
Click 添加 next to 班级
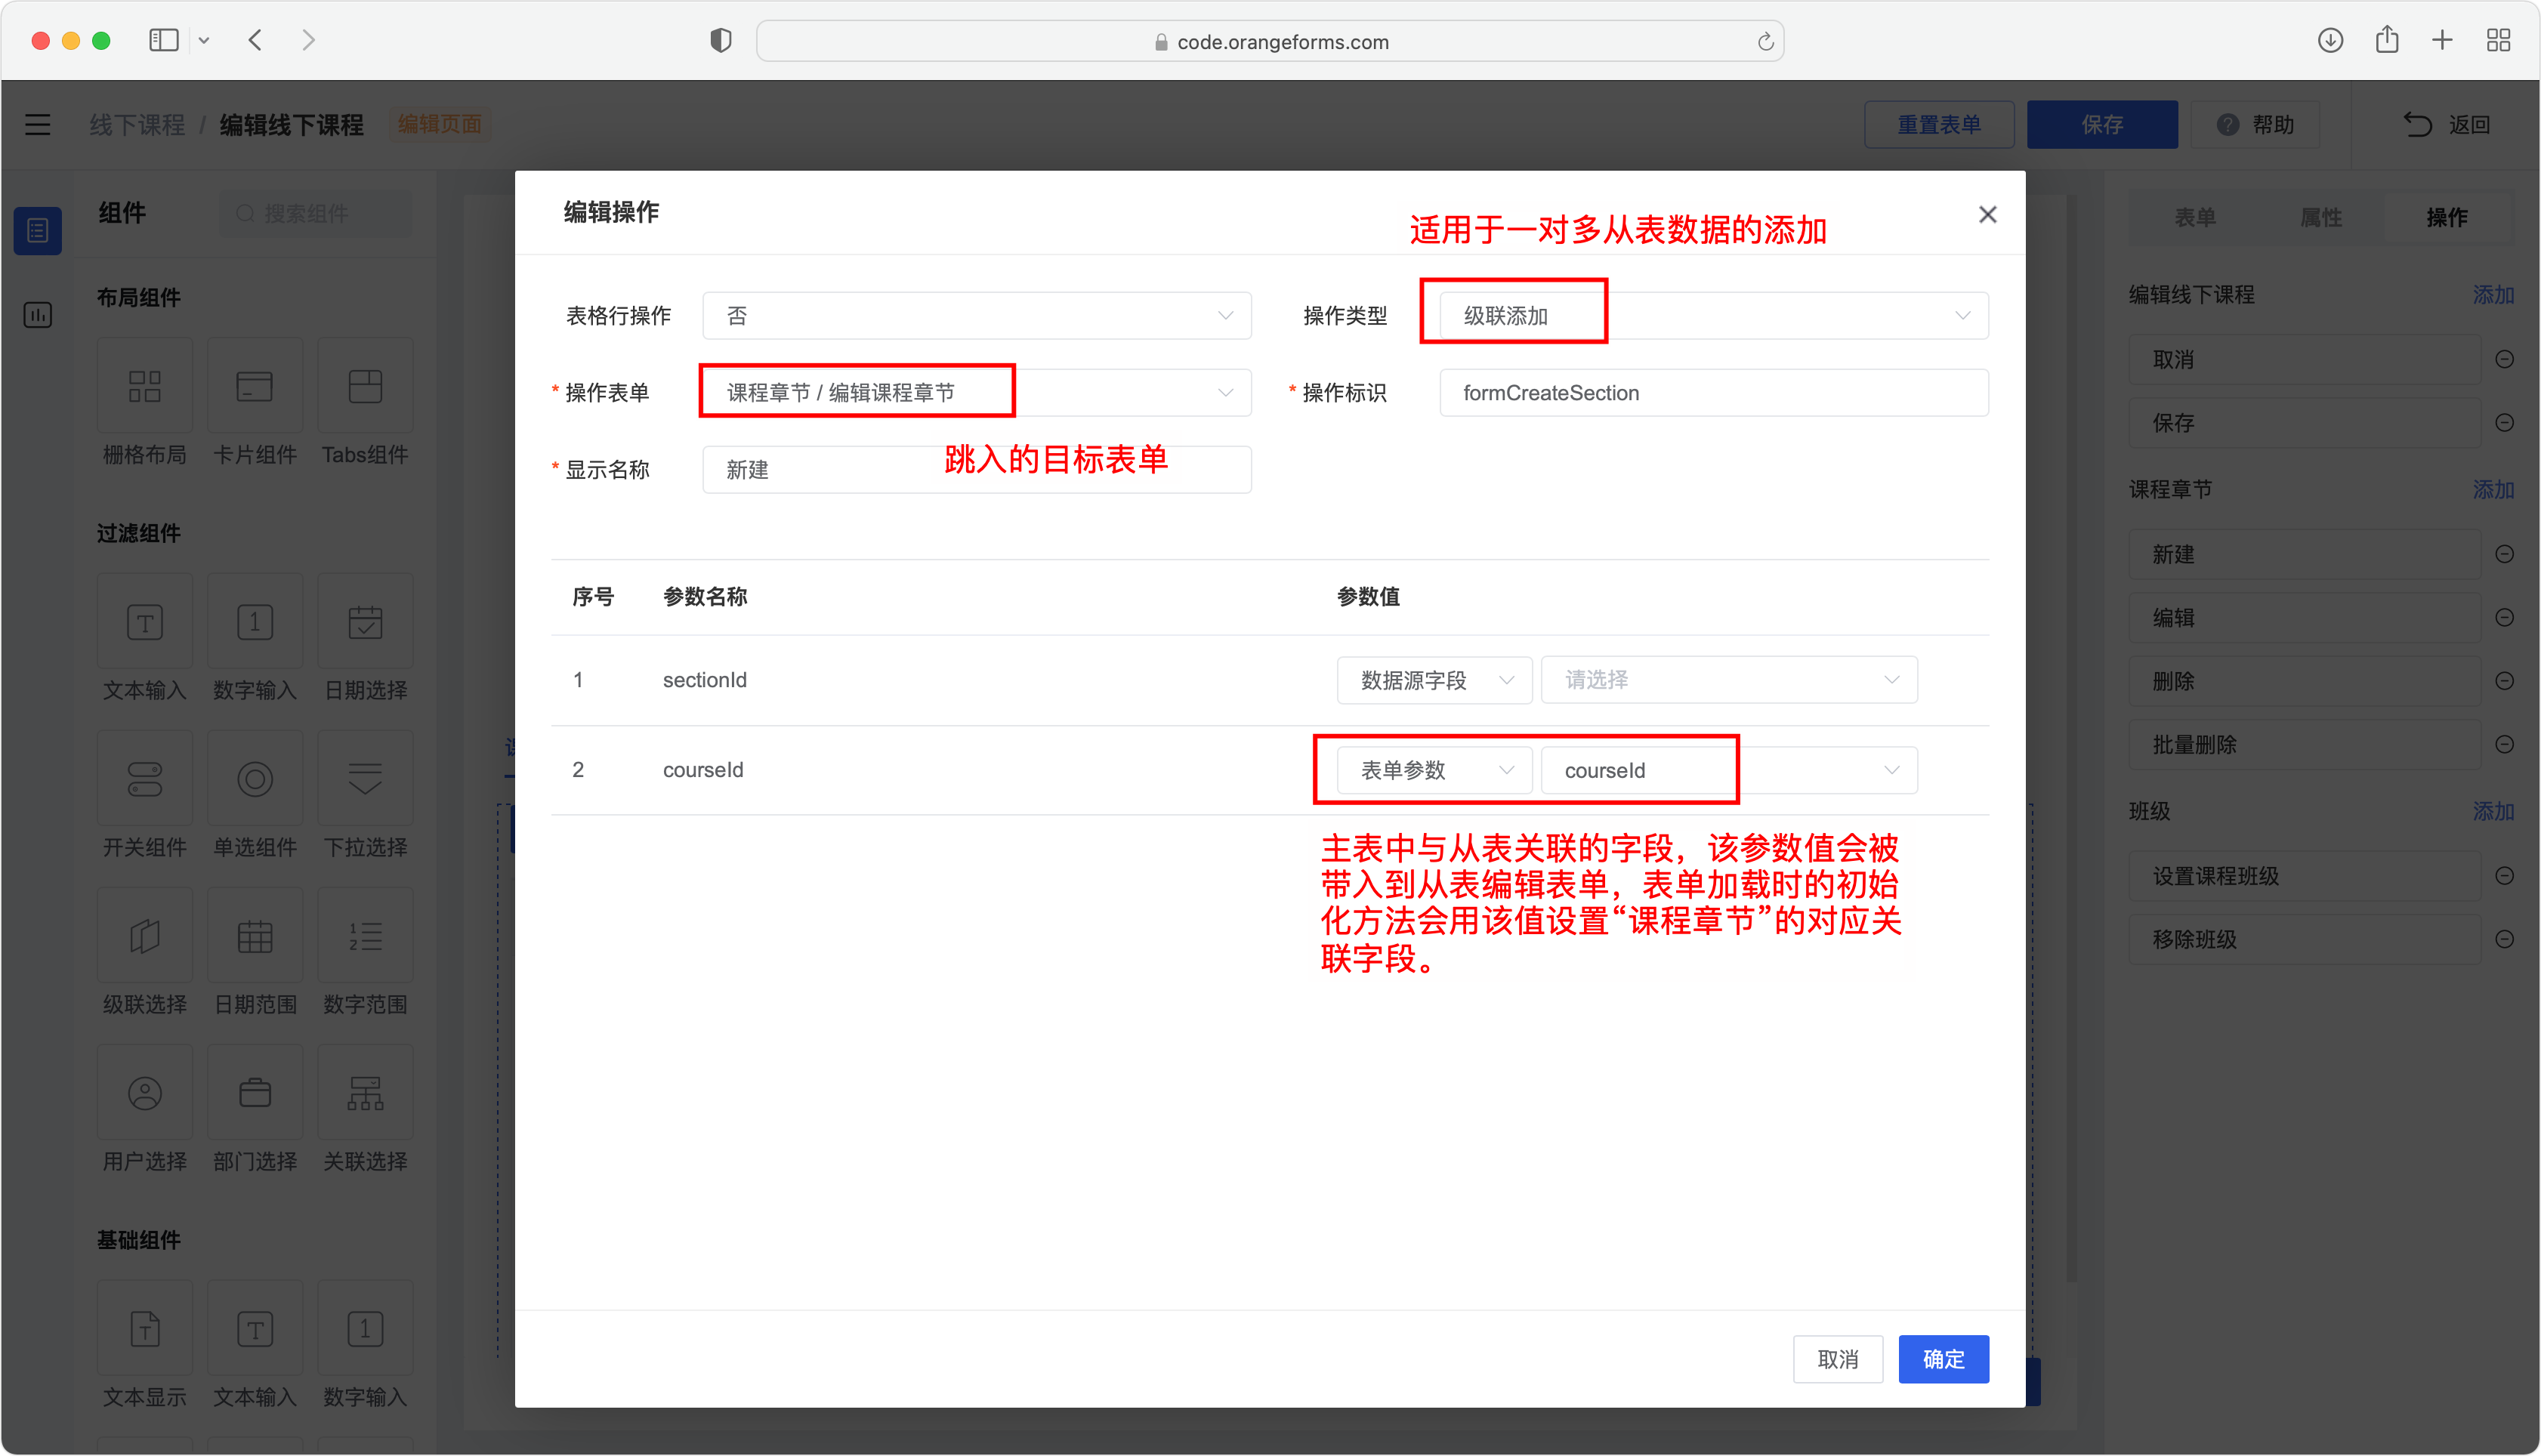coord(2492,811)
